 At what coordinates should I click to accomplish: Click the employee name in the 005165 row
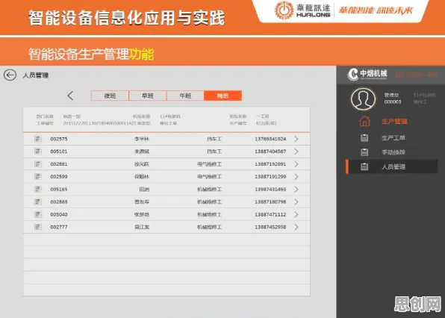(x=144, y=189)
